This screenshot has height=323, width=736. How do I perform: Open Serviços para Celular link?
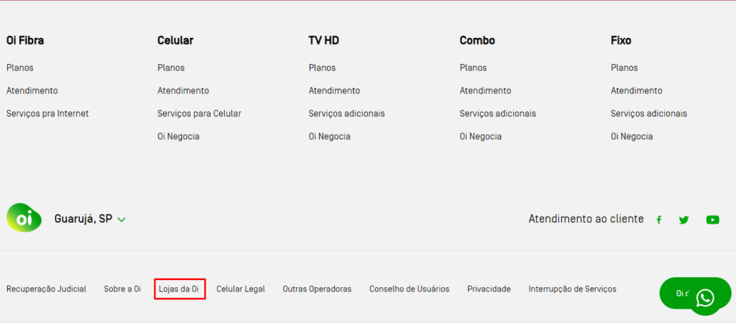pos(199,114)
